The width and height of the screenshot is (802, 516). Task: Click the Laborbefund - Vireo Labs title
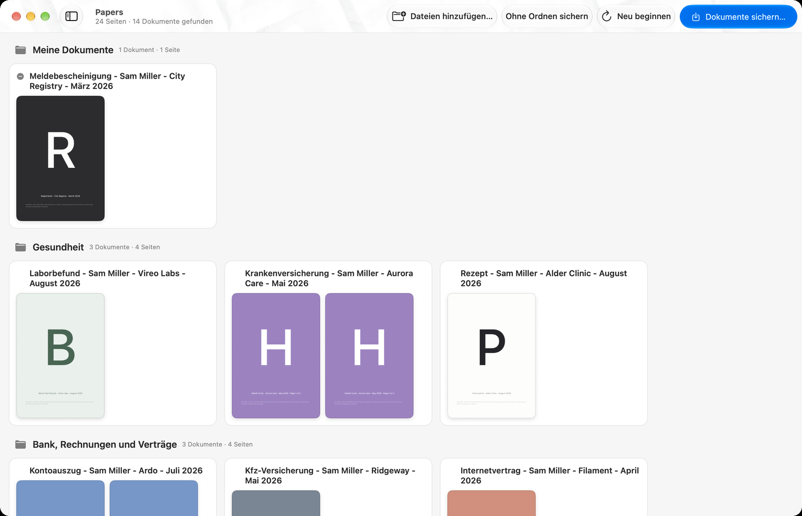[x=107, y=279]
